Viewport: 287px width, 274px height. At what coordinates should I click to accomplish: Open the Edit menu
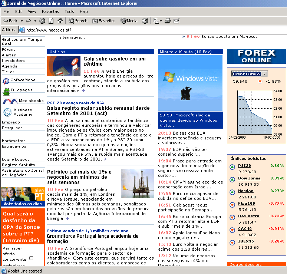coord(19,11)
